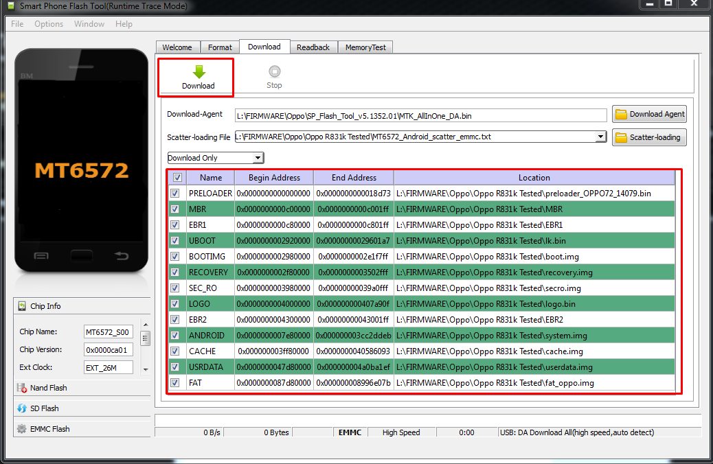Click the system.img location cell
Viewport: 713px width, 464px height.
click(534, 336)
